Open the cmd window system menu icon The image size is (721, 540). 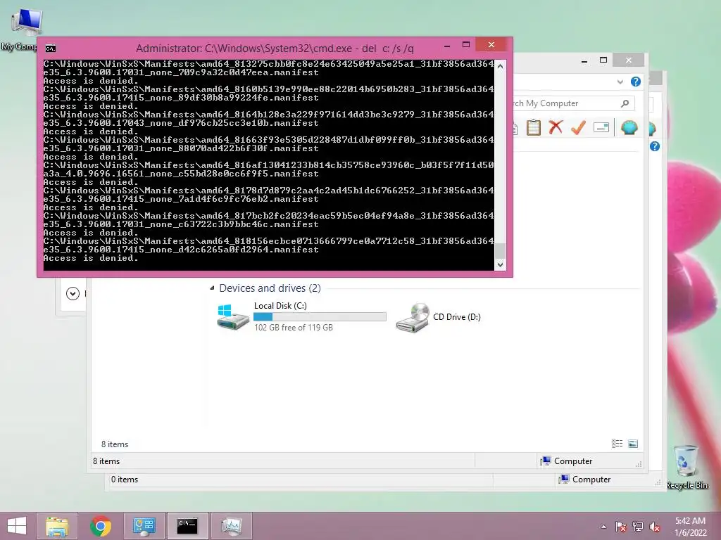[51, 49]
